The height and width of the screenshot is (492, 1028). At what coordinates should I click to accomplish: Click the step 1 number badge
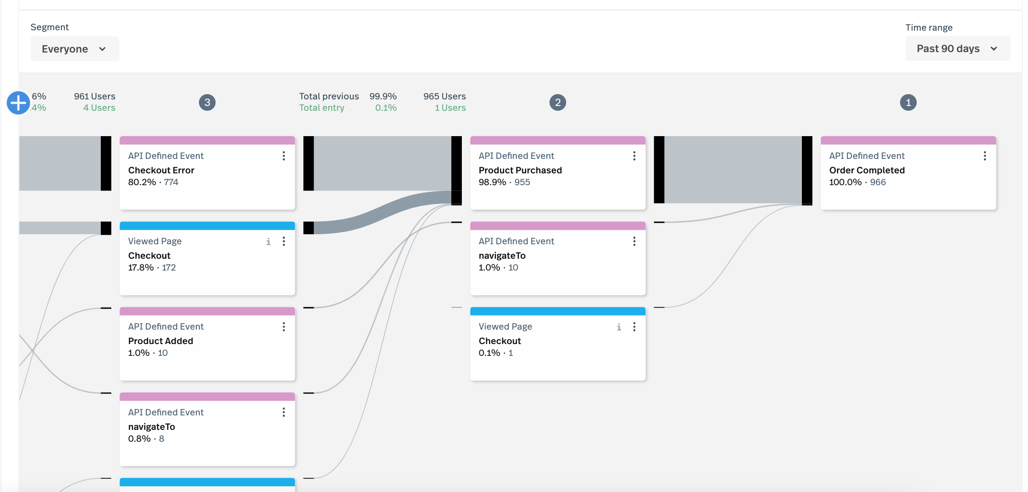click(908, 102)
